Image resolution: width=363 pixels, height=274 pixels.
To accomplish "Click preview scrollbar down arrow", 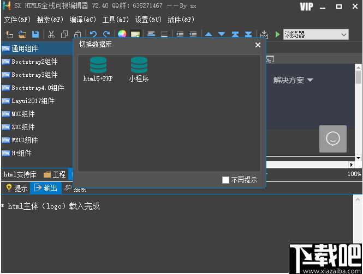I will point(358,158).
